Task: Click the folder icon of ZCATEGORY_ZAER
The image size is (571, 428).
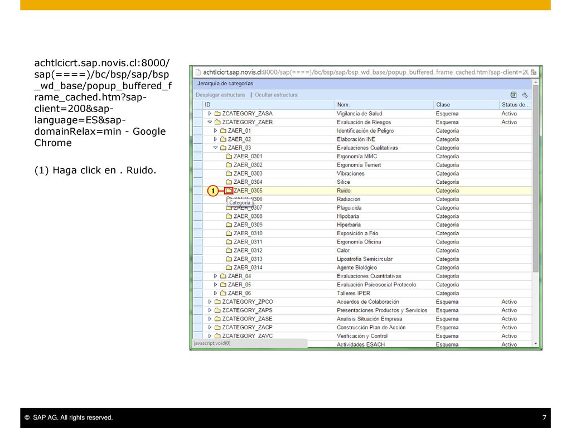Action: (217, 122)
